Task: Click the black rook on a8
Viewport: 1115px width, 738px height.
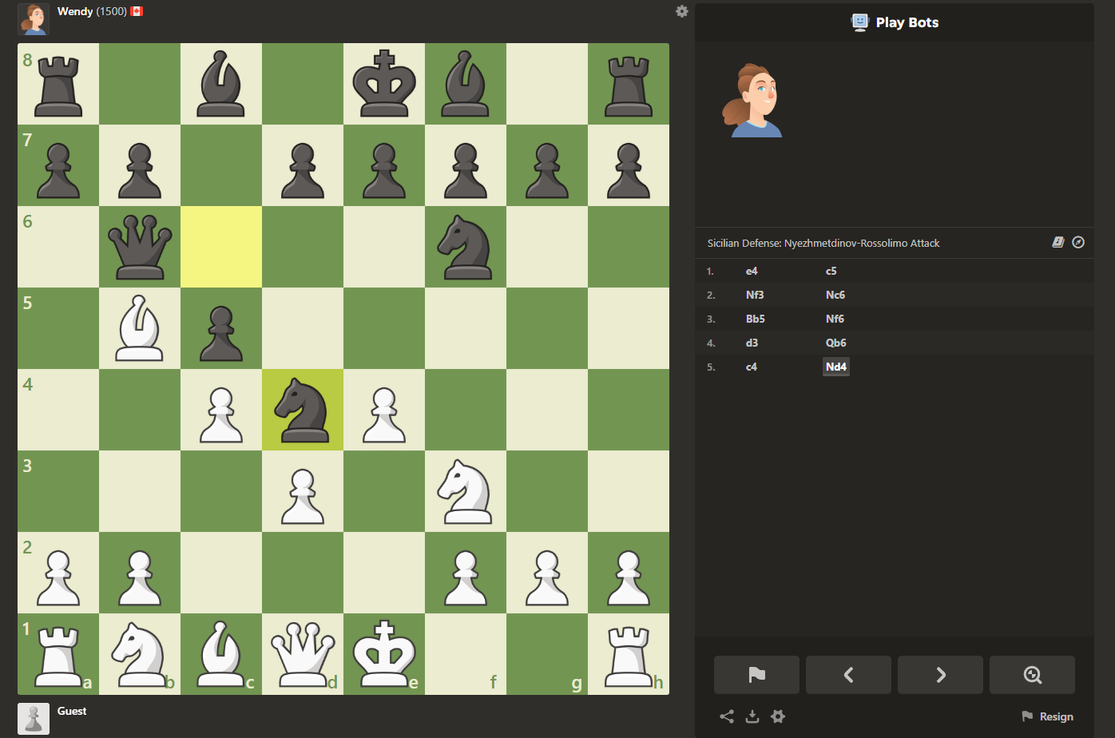Action: tap(58, 84)
